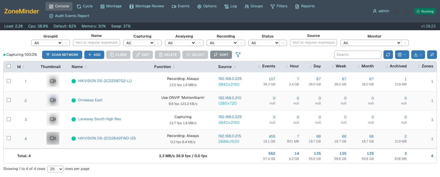Clear the Monitor filter with its X
Screen dimensions: 440x177
tap(405, 43)
